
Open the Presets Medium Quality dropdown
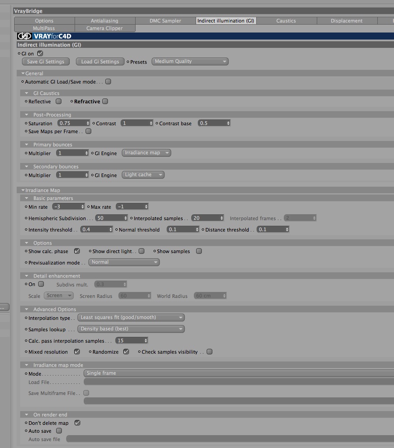190,61
